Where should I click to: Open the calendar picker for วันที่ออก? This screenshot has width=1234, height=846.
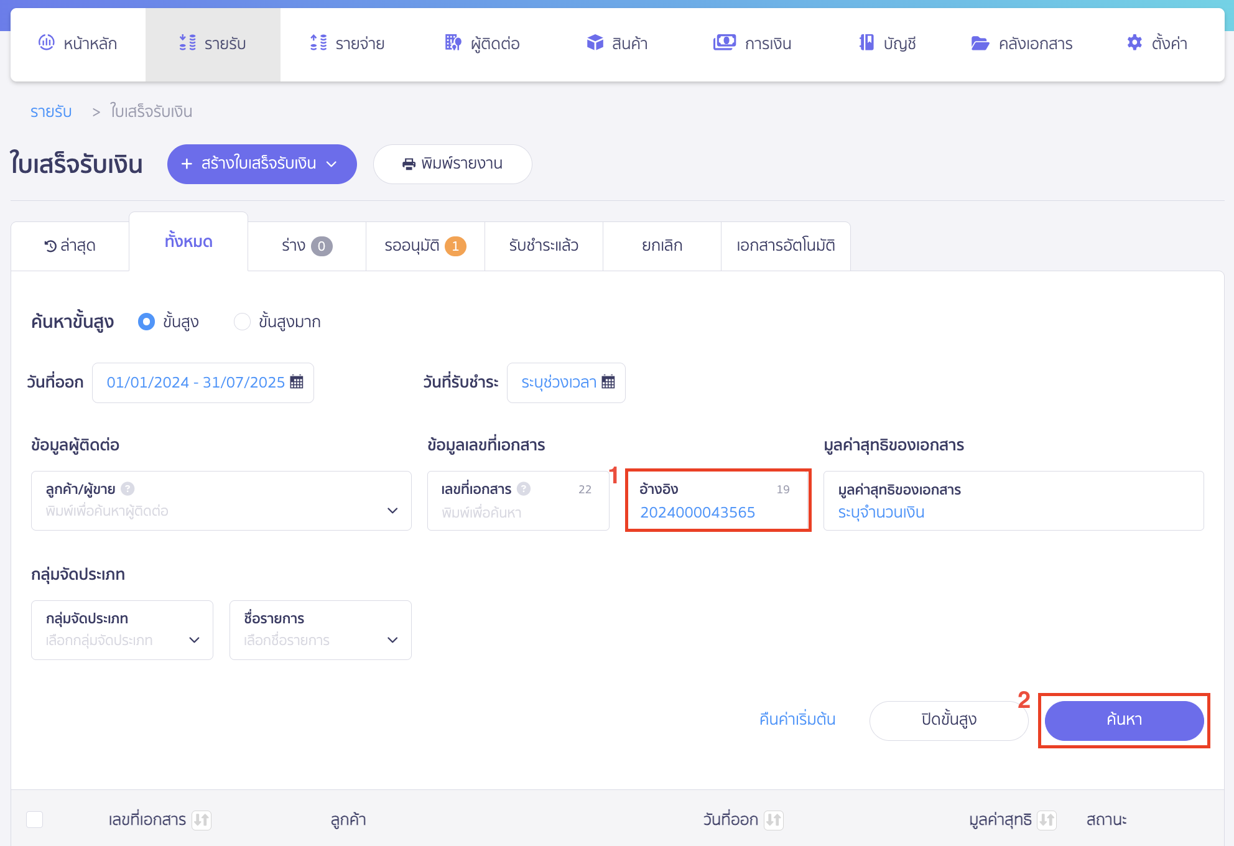click(297, 381)
